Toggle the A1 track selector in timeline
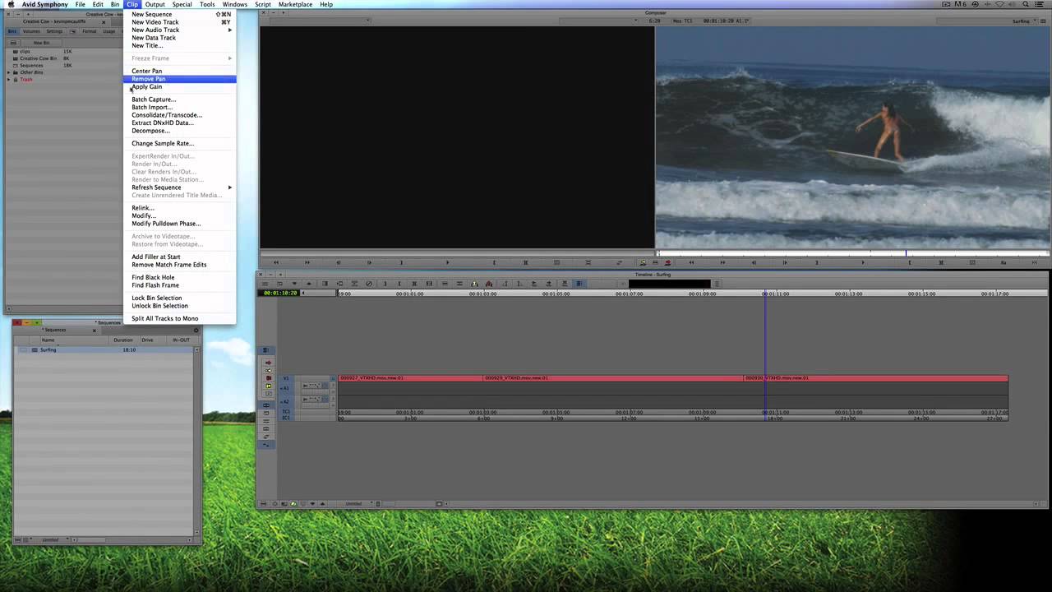1052x592 pixels. [285, 388]
